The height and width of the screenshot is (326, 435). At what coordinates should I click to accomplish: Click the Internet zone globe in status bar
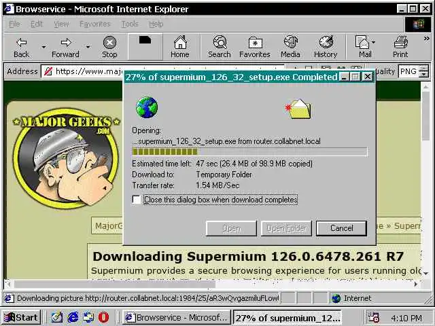336,298
